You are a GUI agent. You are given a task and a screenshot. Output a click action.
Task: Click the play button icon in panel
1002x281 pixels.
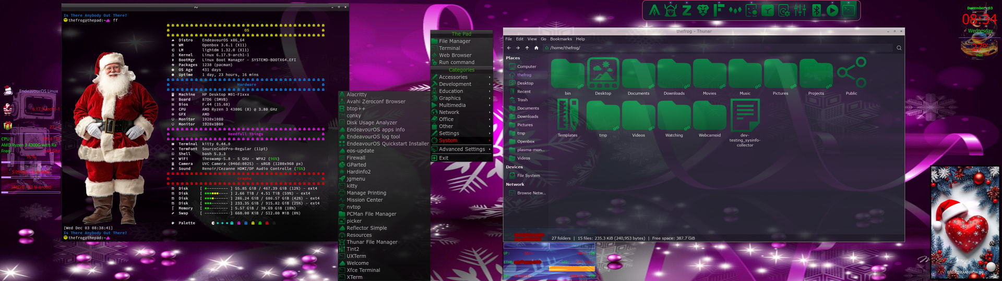[832, 10]
